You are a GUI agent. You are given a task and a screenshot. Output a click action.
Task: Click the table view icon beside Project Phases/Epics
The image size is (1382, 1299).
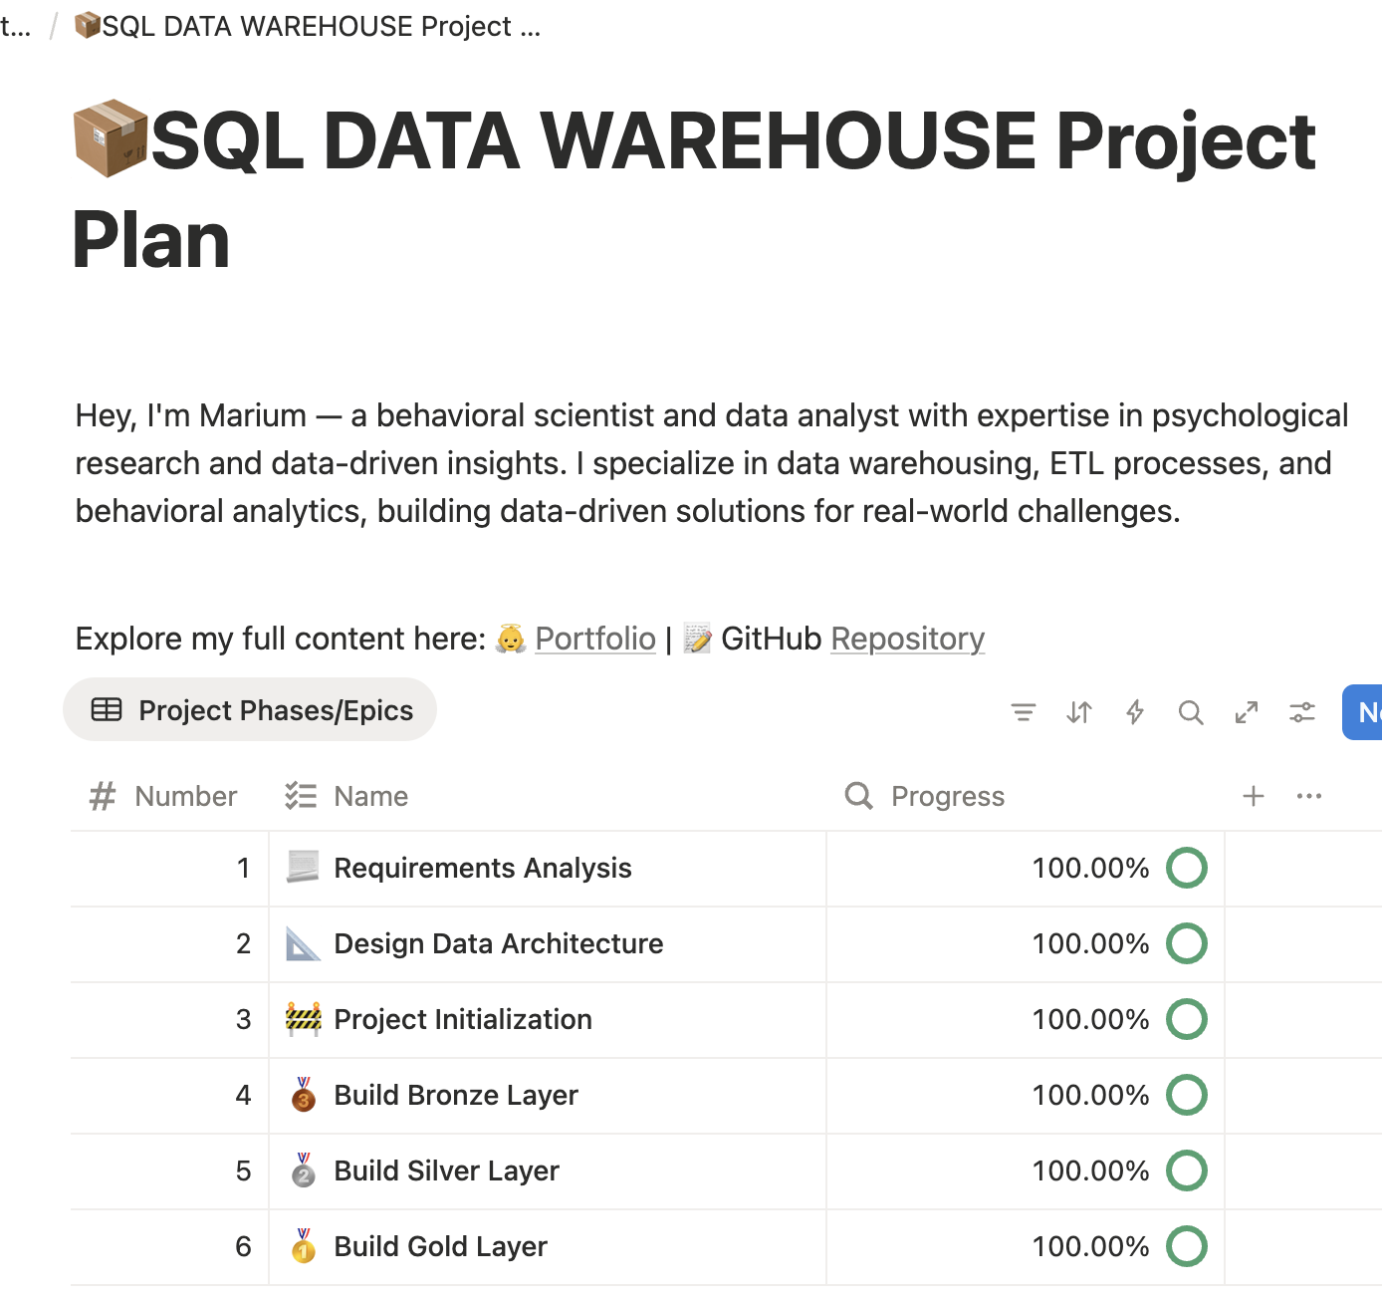(x=107, y=709)
